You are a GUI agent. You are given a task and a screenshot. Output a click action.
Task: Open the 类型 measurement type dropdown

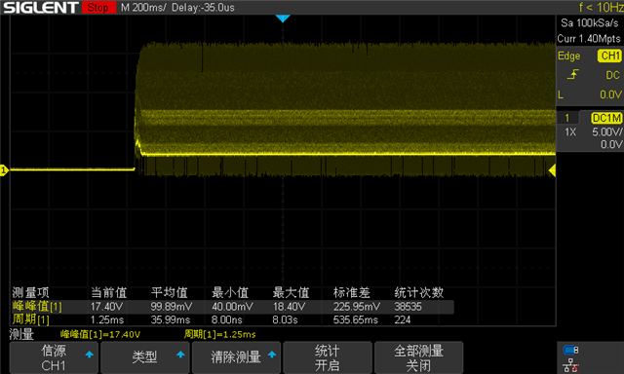pyautogui.click(x=145, y=357)
